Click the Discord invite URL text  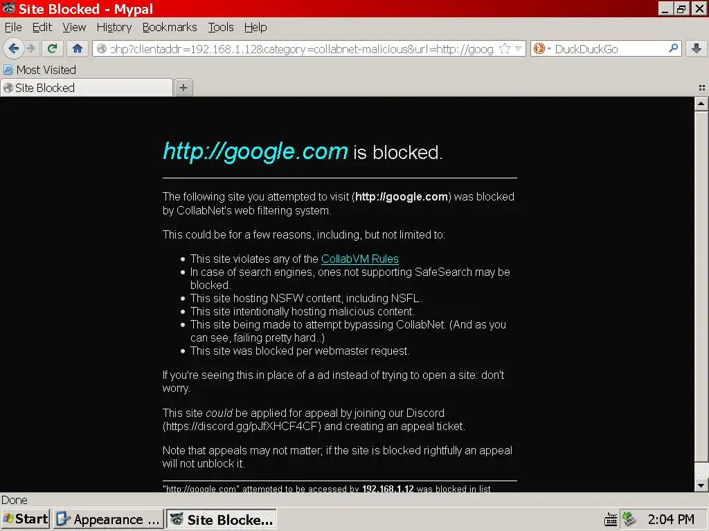pyautogui.click(x=242, y=426)
